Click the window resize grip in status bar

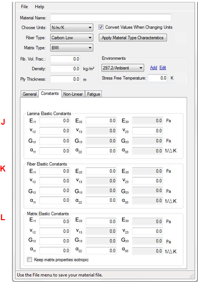(x=192, y=276)
